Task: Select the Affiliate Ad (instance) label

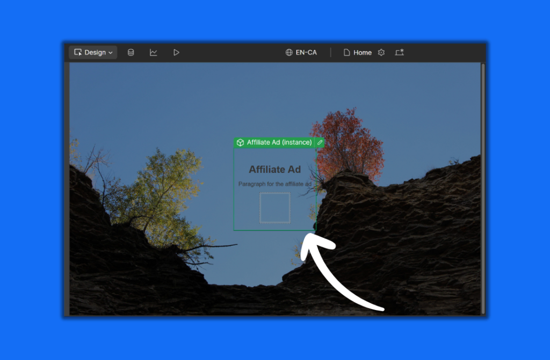Action: (279, 142)
